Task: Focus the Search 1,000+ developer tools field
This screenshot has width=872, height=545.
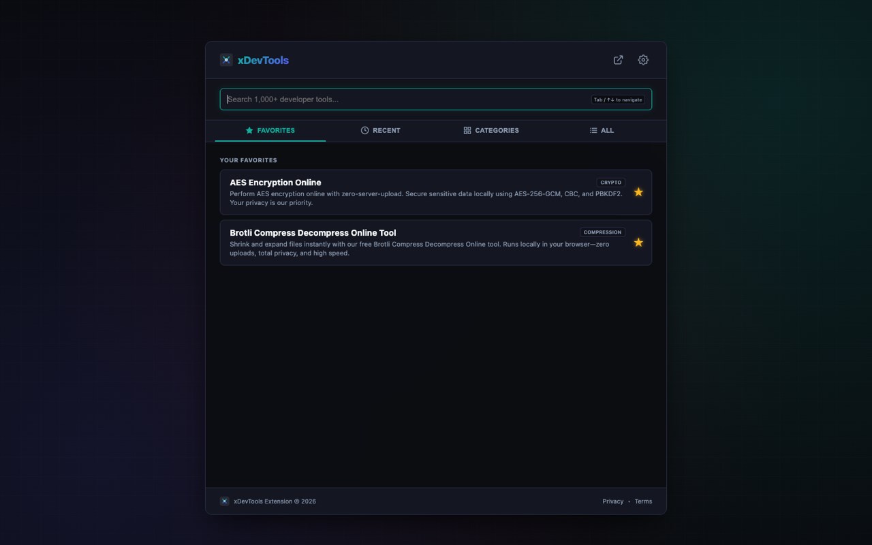Action: click(436, 99)
